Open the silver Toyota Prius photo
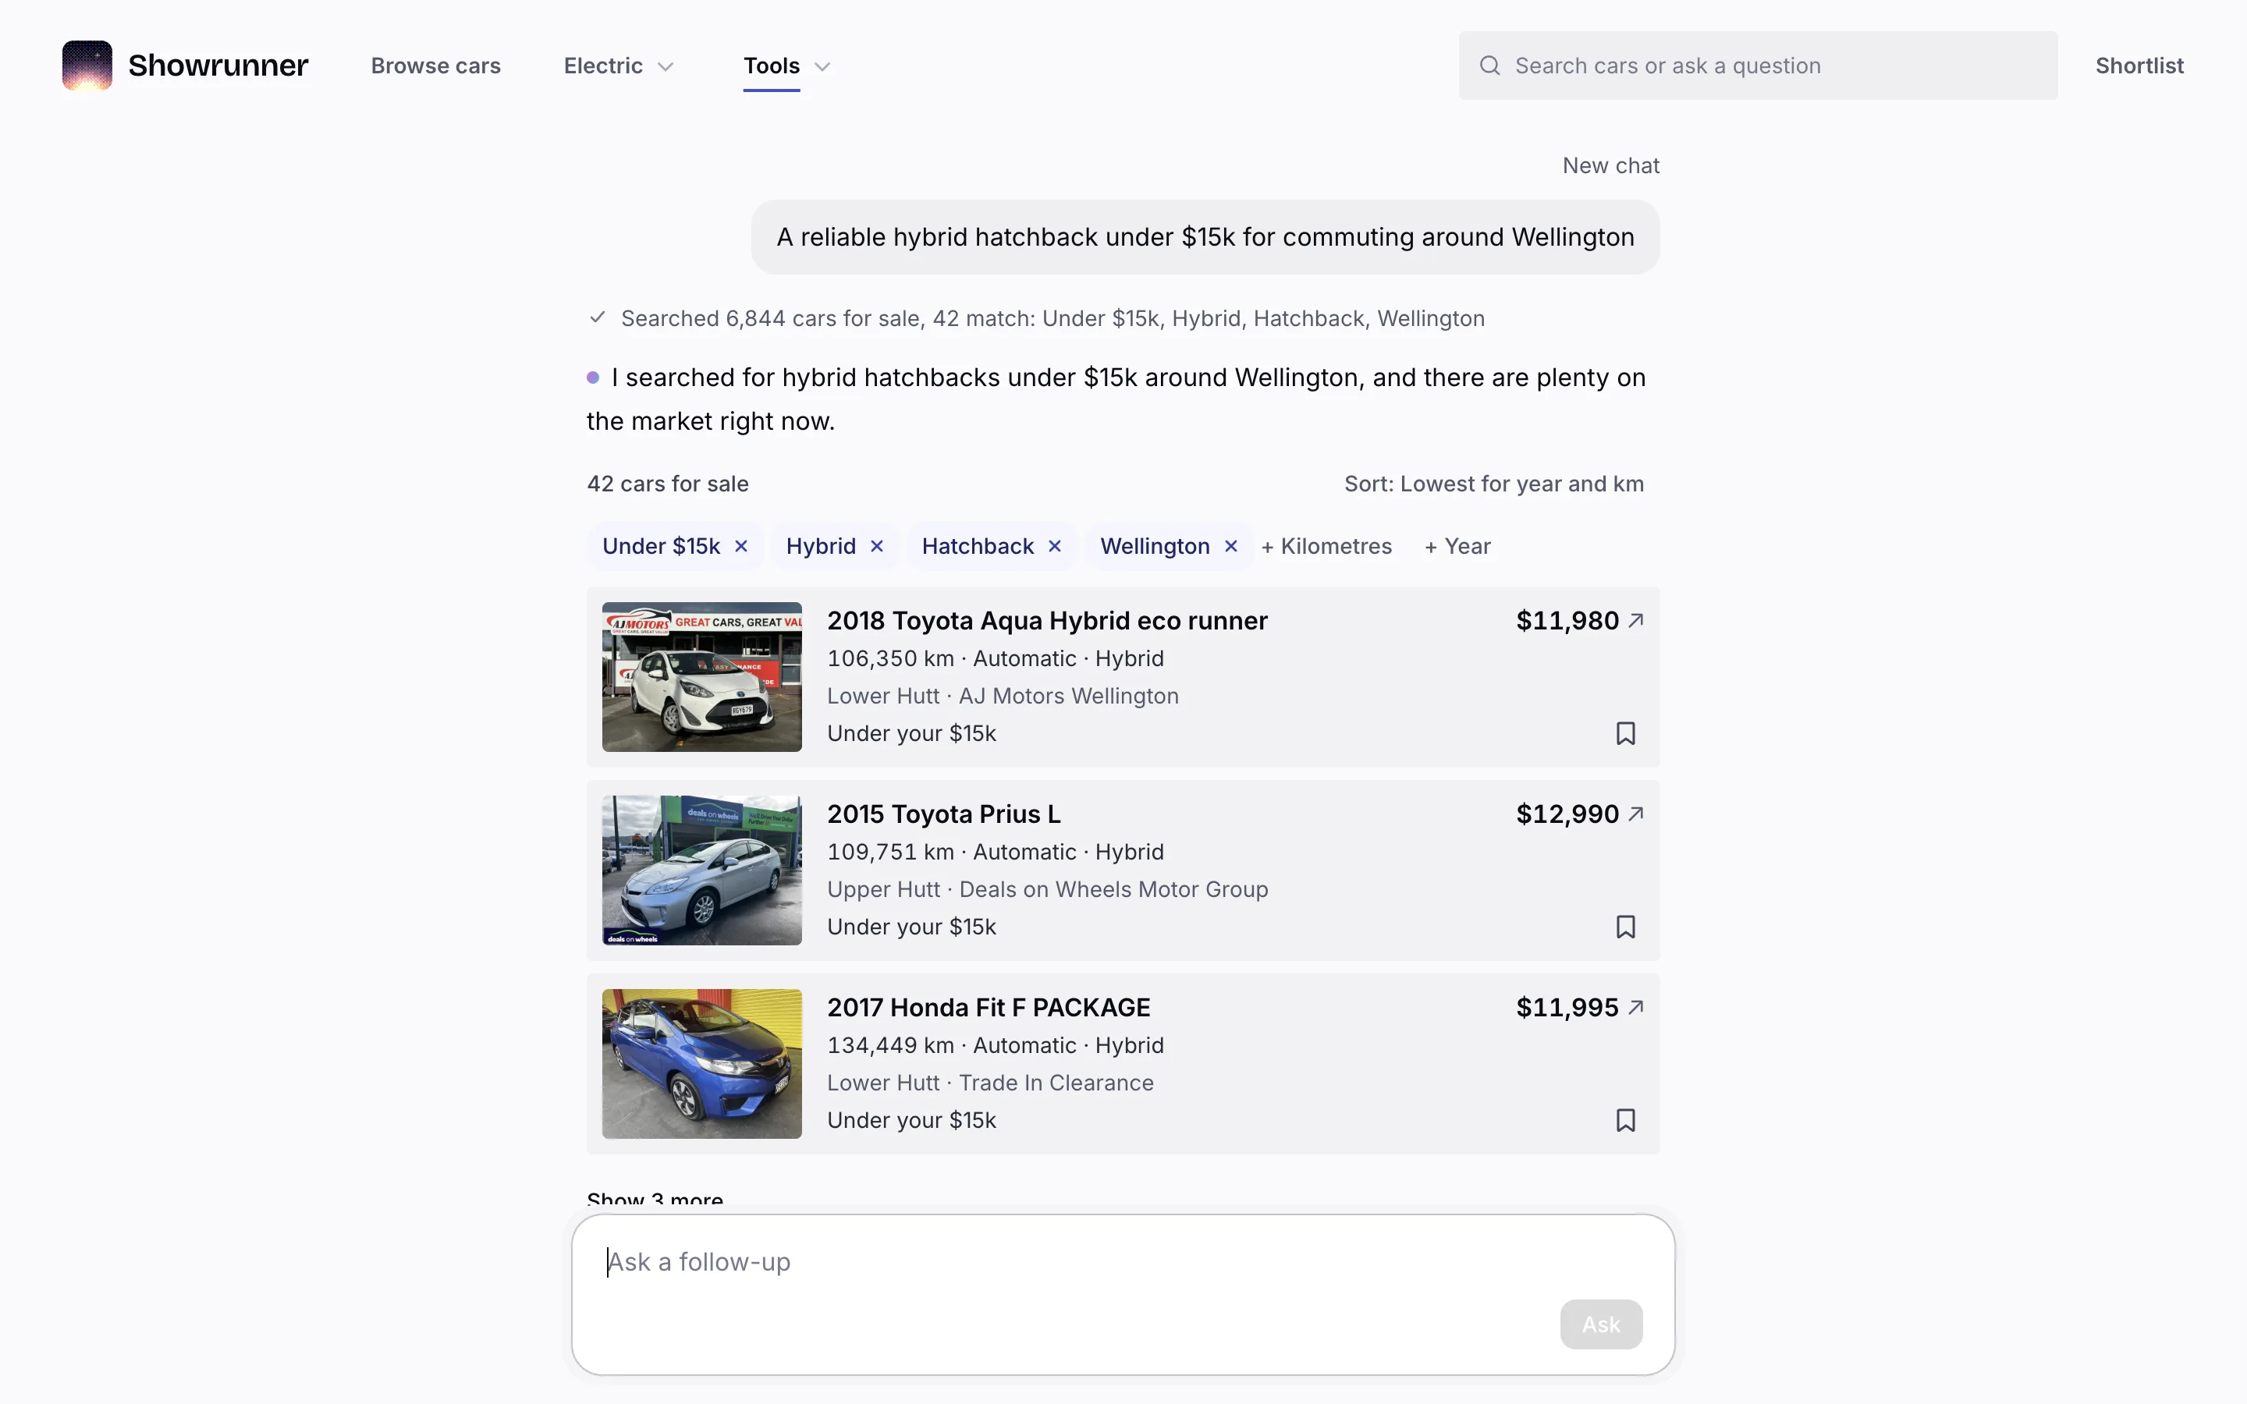Image resolution: width=2247 pixels, height=1404 pixels. (702, 870)
